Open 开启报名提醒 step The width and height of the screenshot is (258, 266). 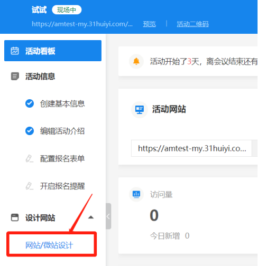click(x=62, y=186)
